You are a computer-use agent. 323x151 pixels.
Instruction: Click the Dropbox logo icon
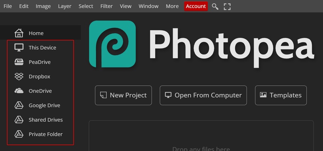tap(19, 76)
